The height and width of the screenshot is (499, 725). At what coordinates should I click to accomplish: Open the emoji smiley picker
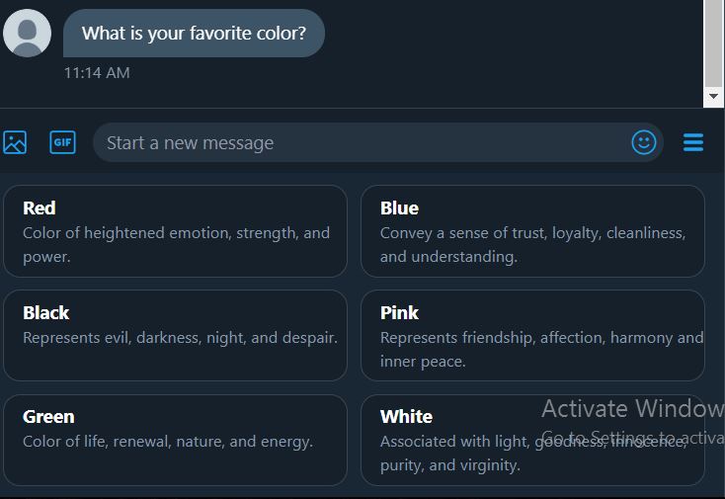tap(644, 142)
